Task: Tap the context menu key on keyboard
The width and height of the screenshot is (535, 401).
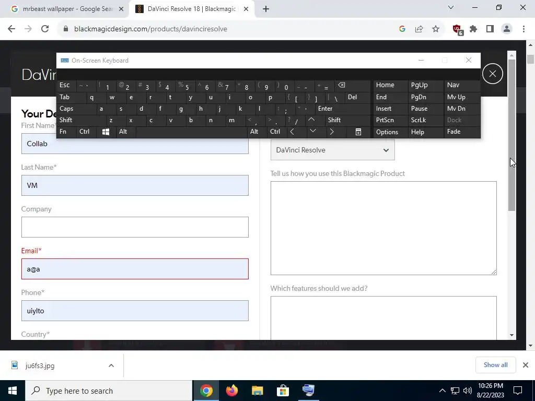Action: coord(358,132)
